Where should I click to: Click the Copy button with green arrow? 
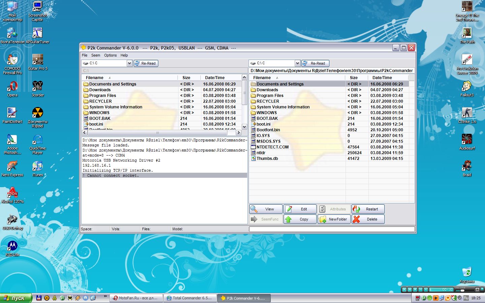click(x=300, y=219)
